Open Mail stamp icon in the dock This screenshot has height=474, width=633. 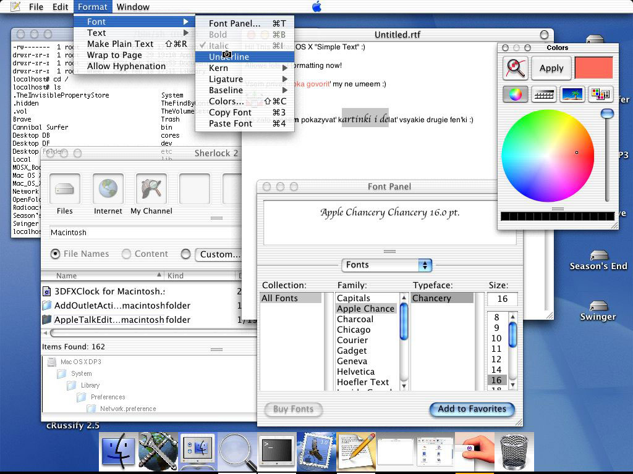click(x=316, y=451)
